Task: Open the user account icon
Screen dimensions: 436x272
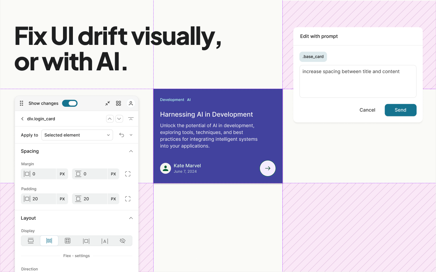Action: click(x=131, y=103)
